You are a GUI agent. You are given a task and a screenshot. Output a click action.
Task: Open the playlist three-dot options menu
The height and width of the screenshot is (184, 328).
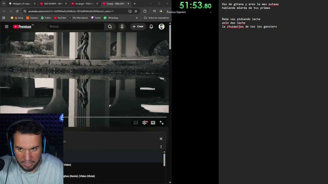pyautogui.click(x=161, y=147)
